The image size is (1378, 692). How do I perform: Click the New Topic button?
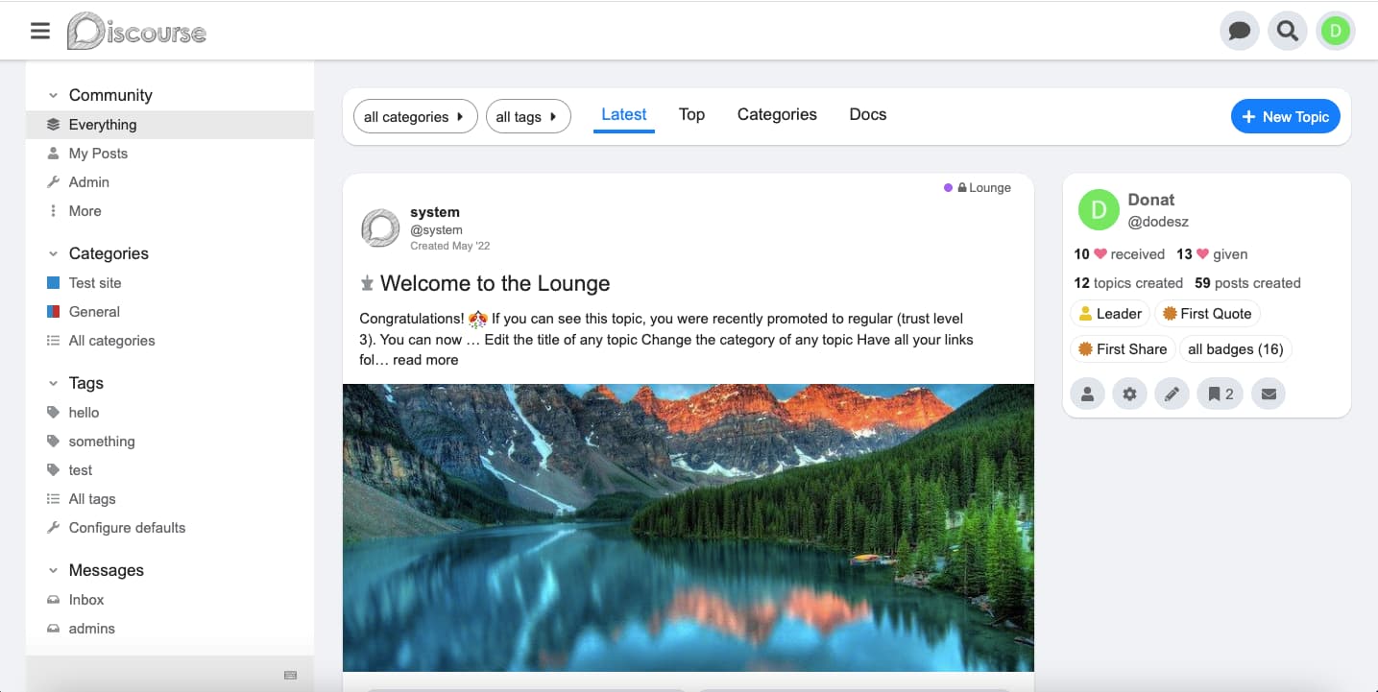coord(1285,116)
